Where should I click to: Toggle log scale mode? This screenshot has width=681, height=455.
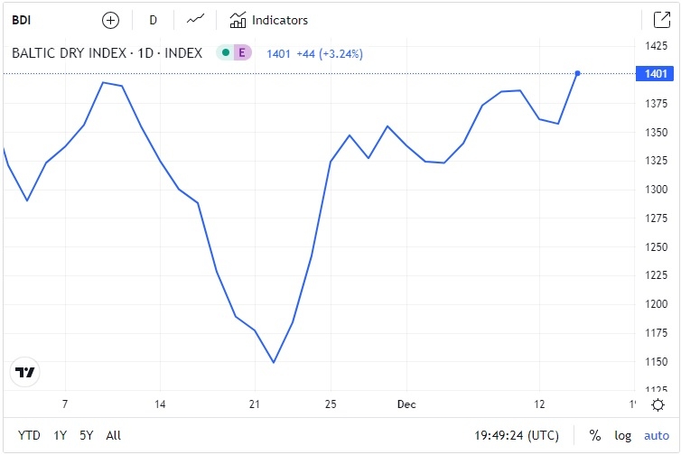(x=623, y=435)
